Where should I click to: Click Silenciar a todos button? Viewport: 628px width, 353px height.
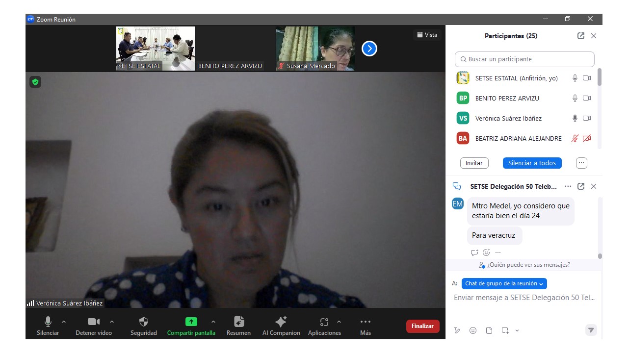click(532, 163)
